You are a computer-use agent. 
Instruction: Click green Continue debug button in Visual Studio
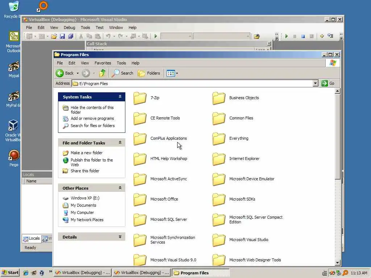pos(287,36)
